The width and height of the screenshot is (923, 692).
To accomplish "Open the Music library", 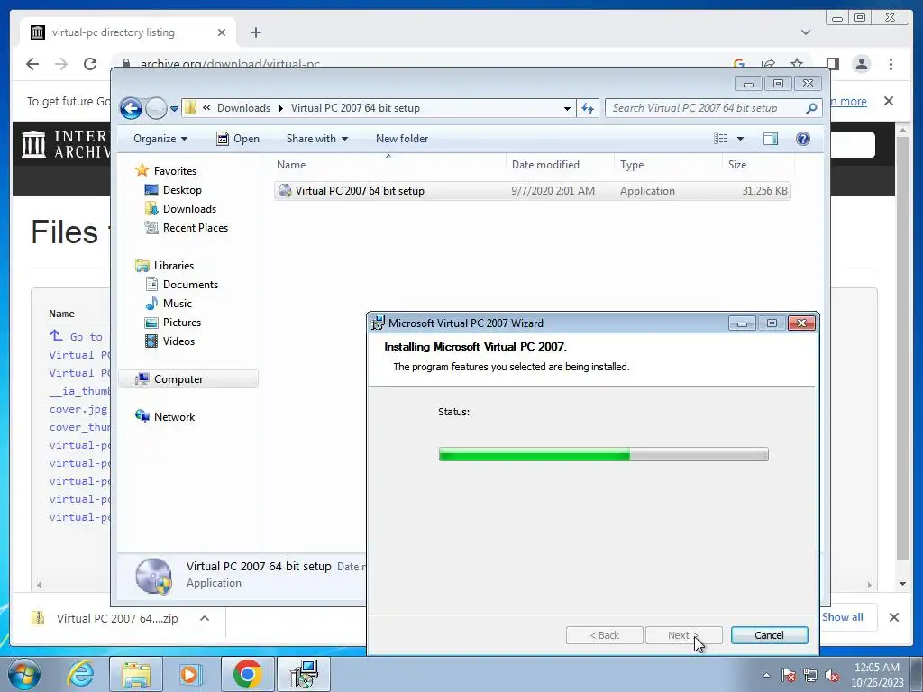I will (x=177, y=304).
